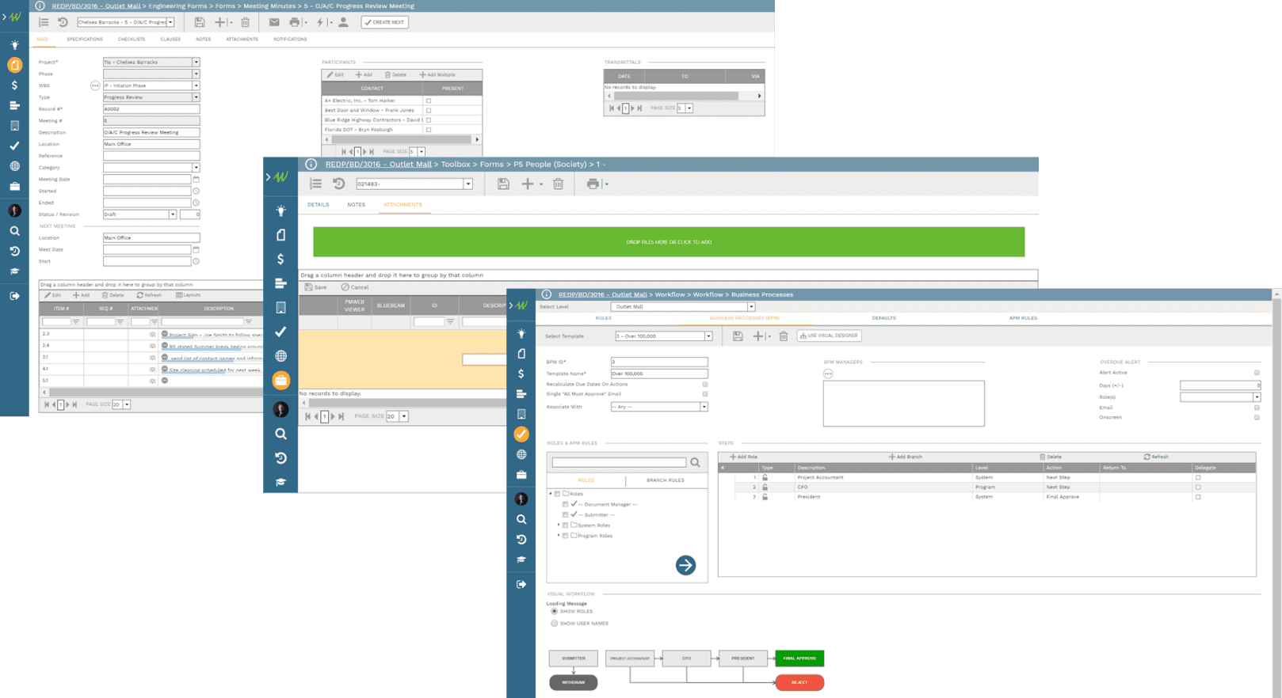Expand the System Roles tree node
Viewport: 1282px width, 698px height.
(559, 525)
